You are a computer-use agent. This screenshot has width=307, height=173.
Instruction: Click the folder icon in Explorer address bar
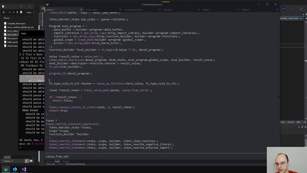21,12
